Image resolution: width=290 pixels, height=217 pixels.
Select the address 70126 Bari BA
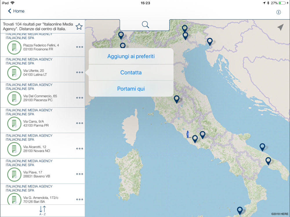[34, 202]
